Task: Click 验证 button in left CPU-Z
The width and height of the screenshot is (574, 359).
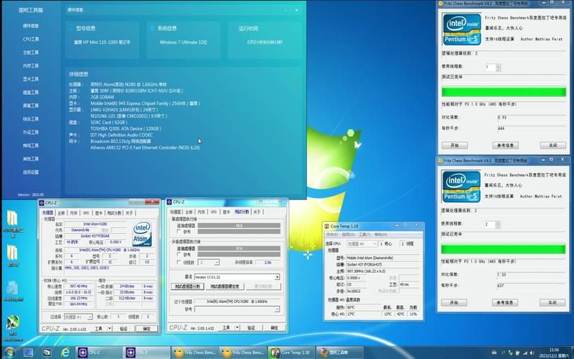Action: pos(123,329)
